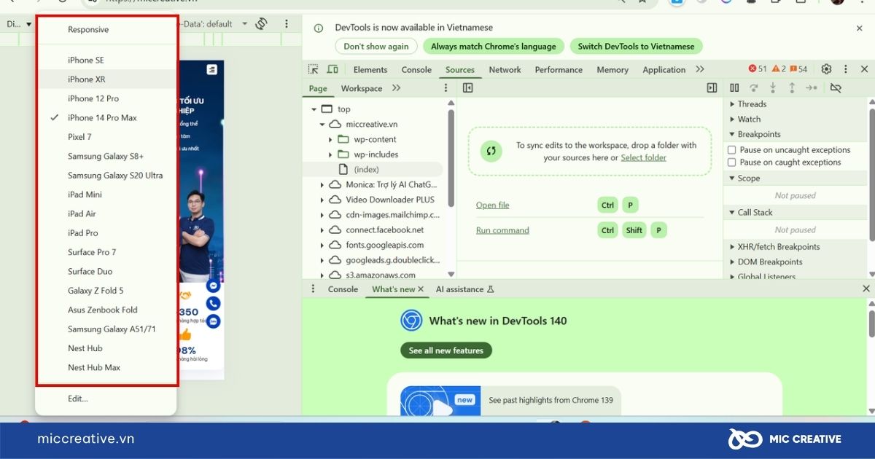Click the Open file link
The height and width of the screenshot is (459, 875).
(493, 205)
